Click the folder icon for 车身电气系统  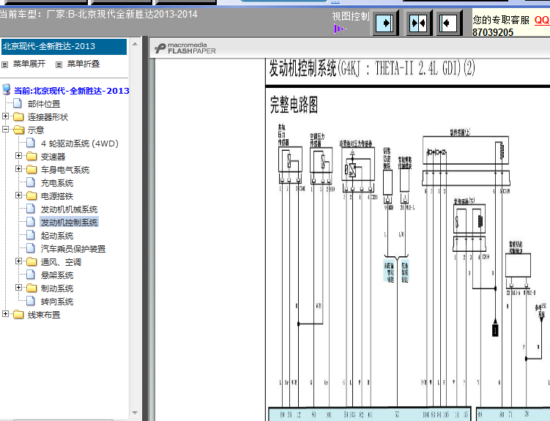(31, 170)
